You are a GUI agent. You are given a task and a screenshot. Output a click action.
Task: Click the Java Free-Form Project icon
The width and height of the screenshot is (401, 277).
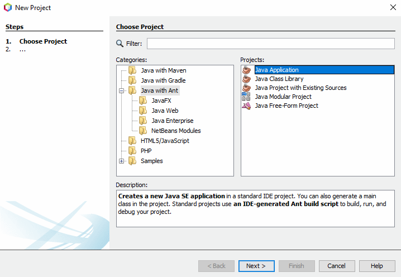click(246, 106)
